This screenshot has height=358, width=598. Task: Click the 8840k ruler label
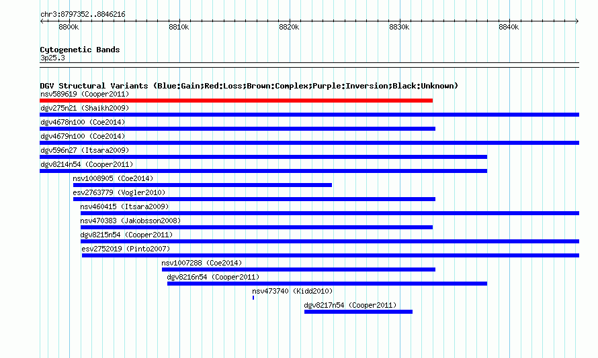pyautogui.click(x=509, y=27)
